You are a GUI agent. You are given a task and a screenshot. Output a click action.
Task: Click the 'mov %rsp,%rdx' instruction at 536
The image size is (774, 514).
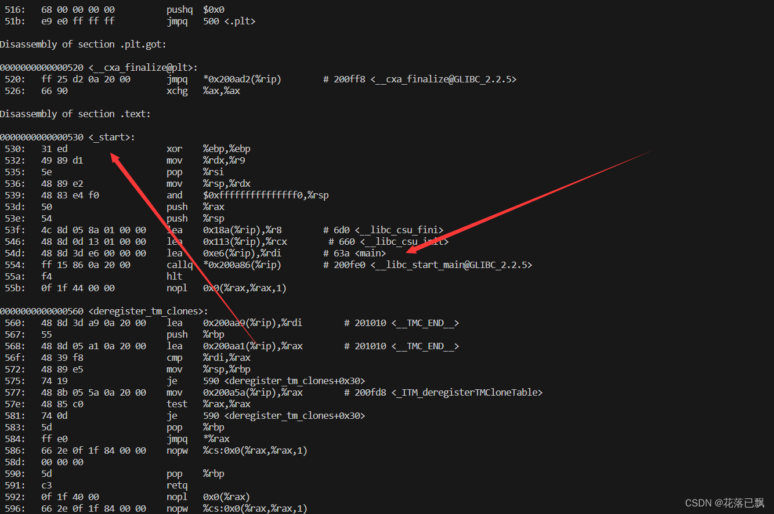[x=208, y=184]
